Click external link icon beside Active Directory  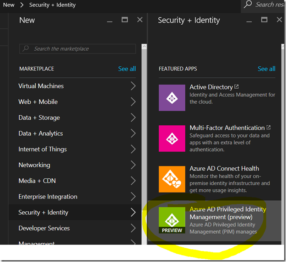tap(236, 87)
